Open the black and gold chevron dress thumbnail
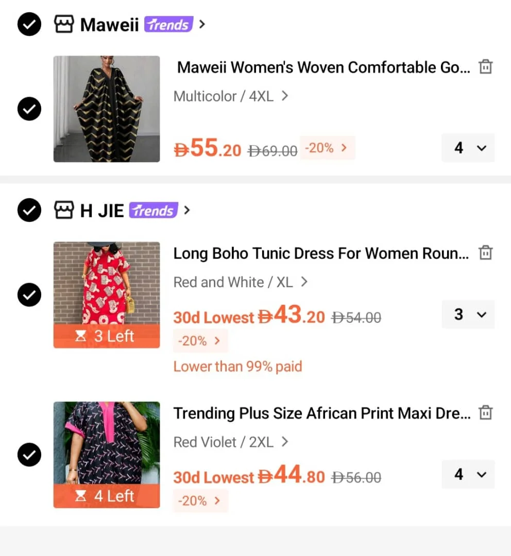 (107, 109)
